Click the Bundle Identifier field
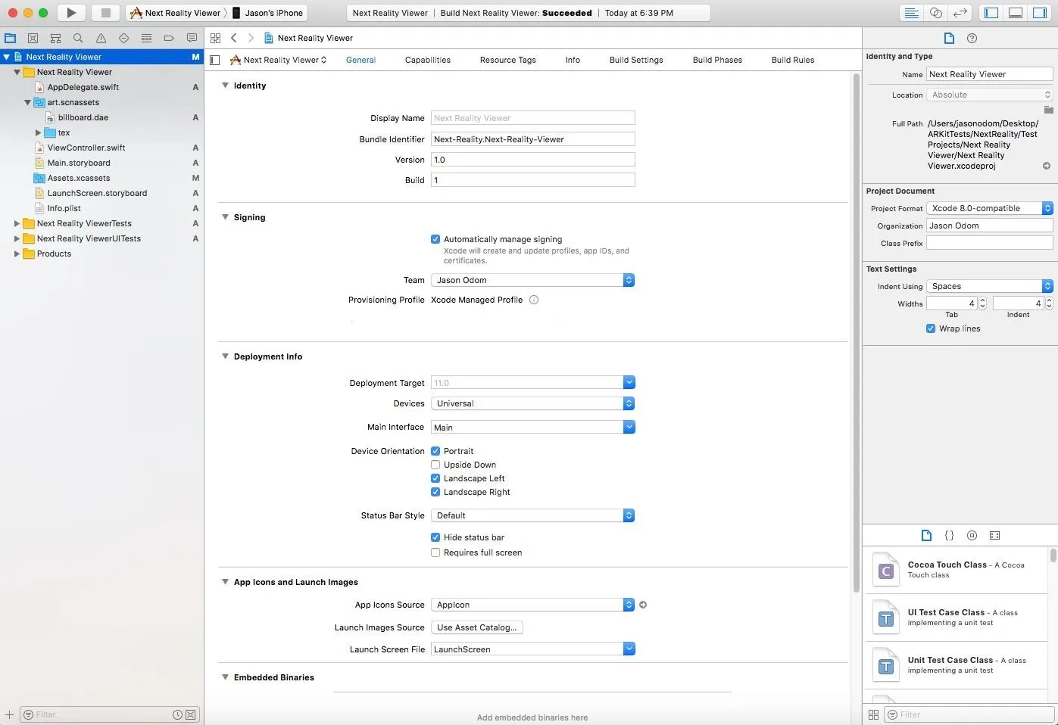This screenshot has height=725, width=1058. tap(533, 139)
